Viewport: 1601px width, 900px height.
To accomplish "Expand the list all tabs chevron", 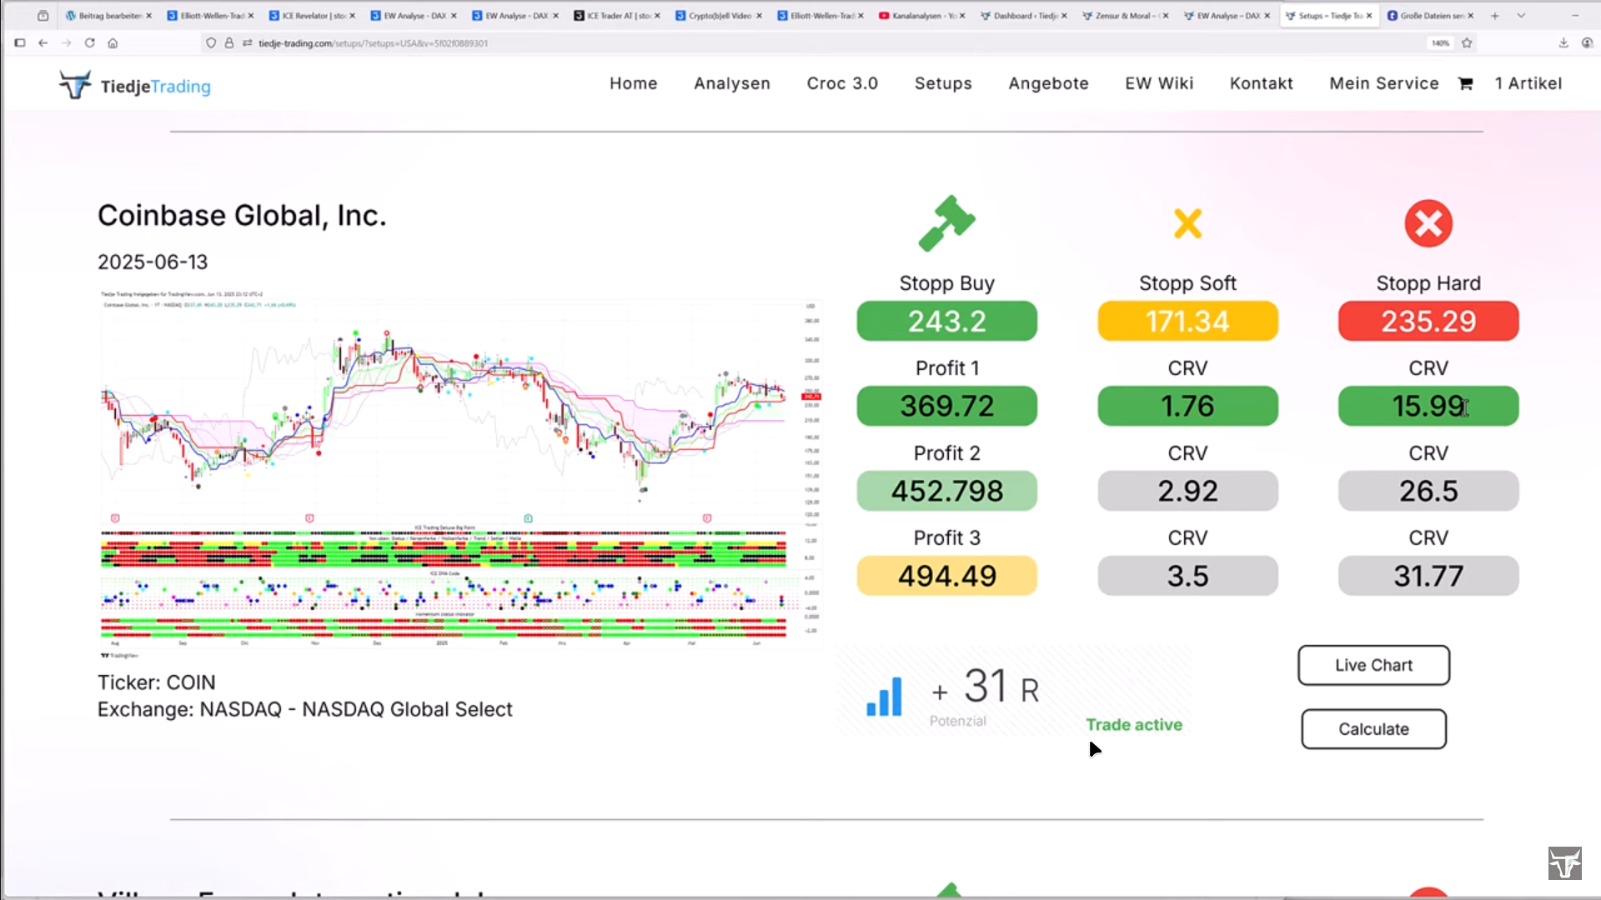I will click(x=1521, y=15).
